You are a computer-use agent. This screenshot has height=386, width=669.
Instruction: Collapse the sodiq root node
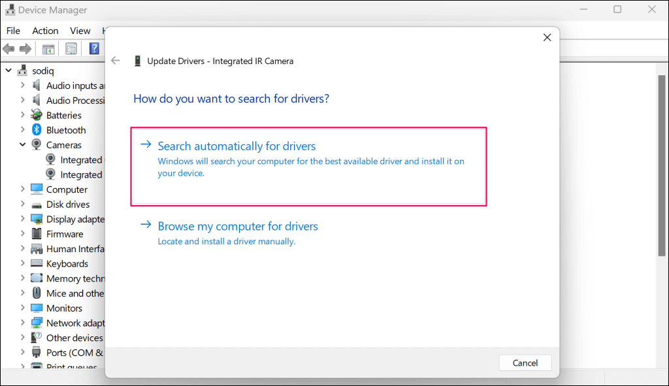8,71
